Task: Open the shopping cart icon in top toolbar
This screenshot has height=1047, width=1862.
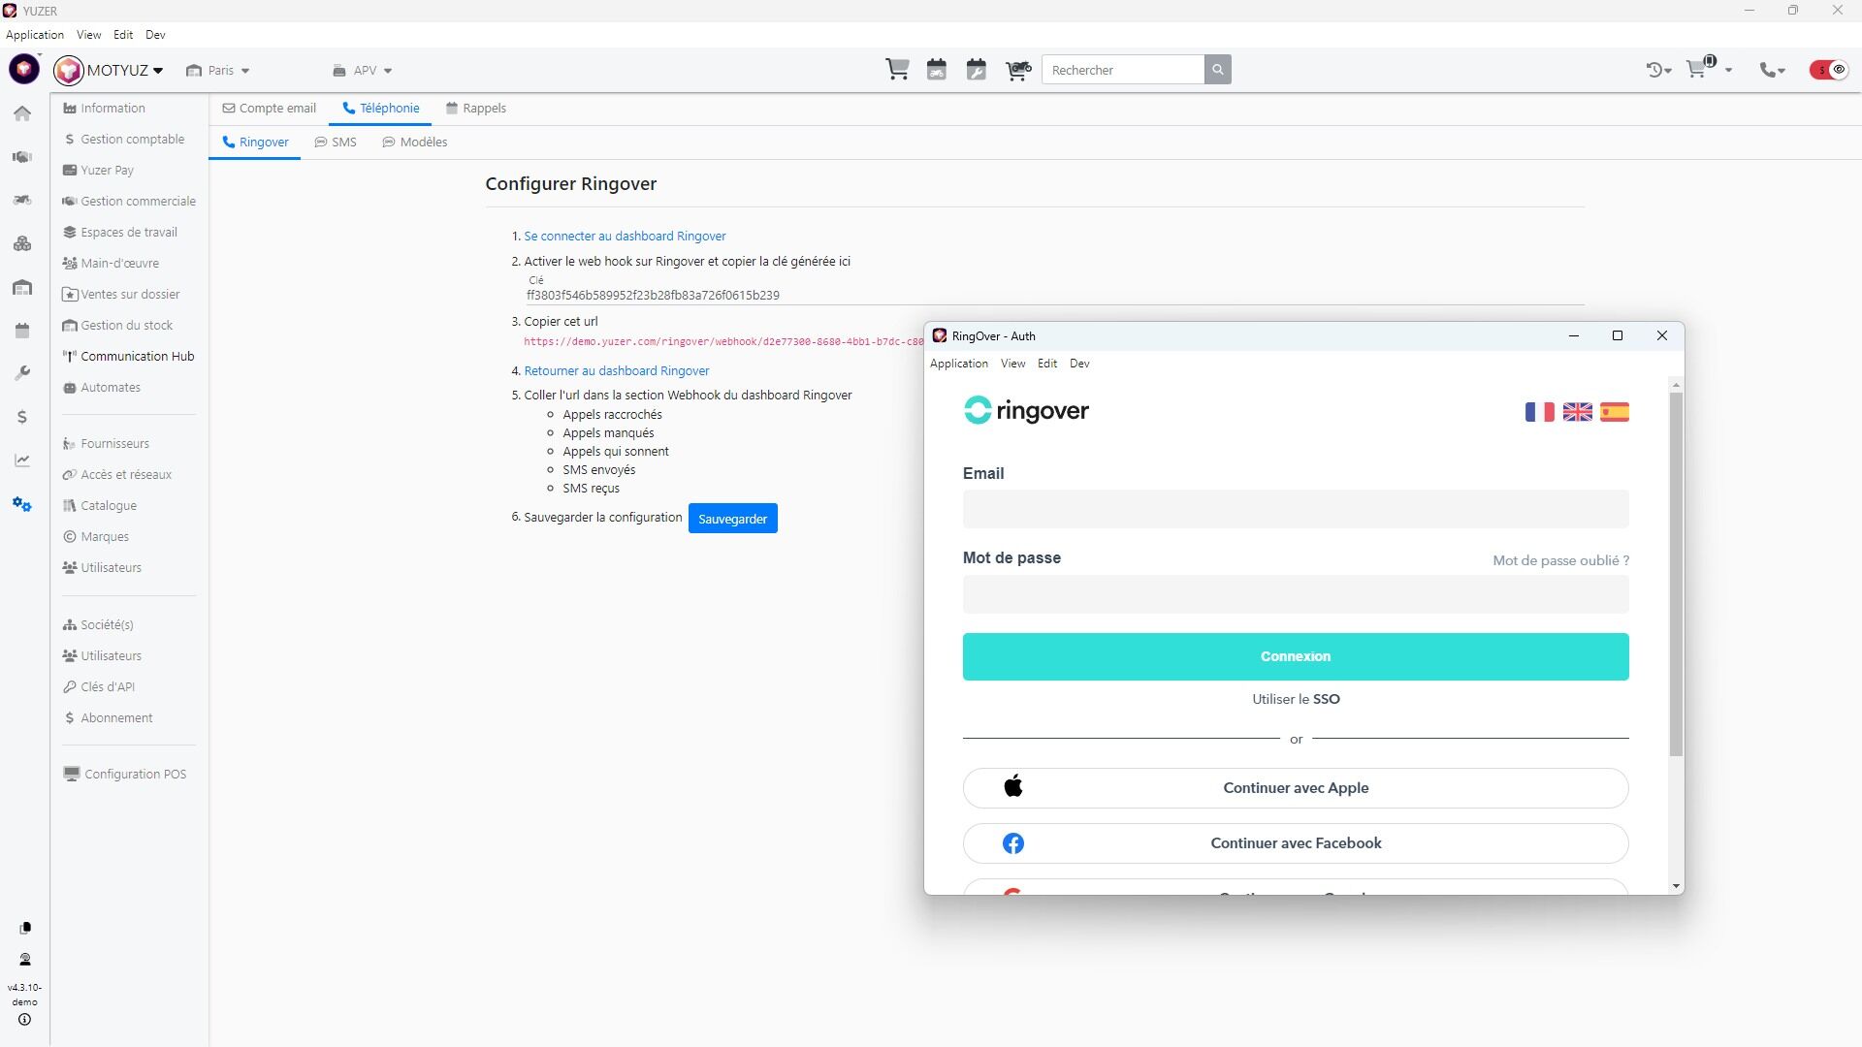Action: (x=897, y=70)
